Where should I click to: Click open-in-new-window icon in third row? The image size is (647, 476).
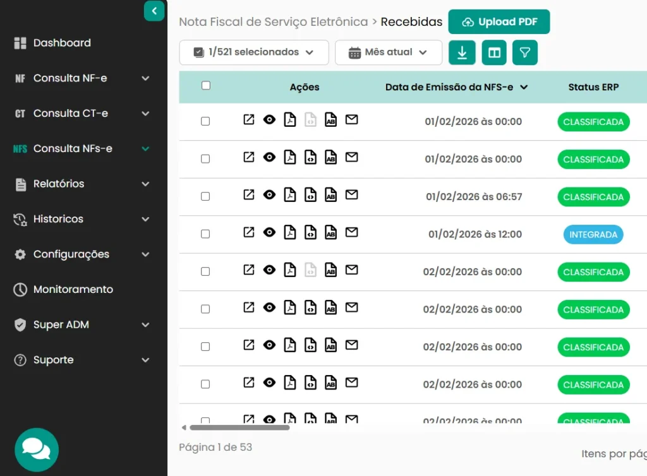(x=249, y=195)
